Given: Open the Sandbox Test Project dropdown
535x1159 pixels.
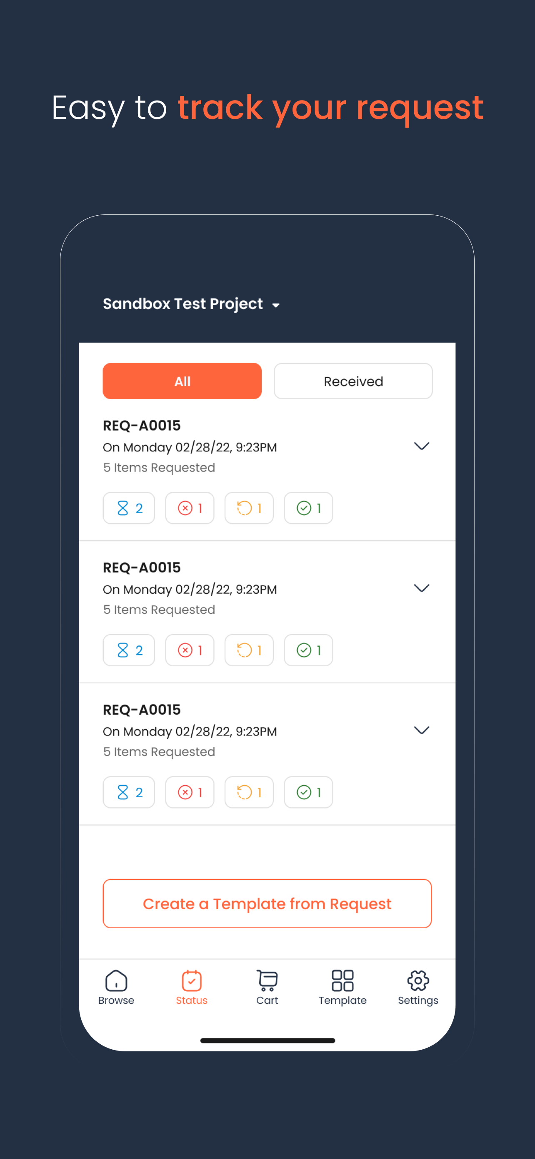Looking at the screenshot, I should coord(191,304).
